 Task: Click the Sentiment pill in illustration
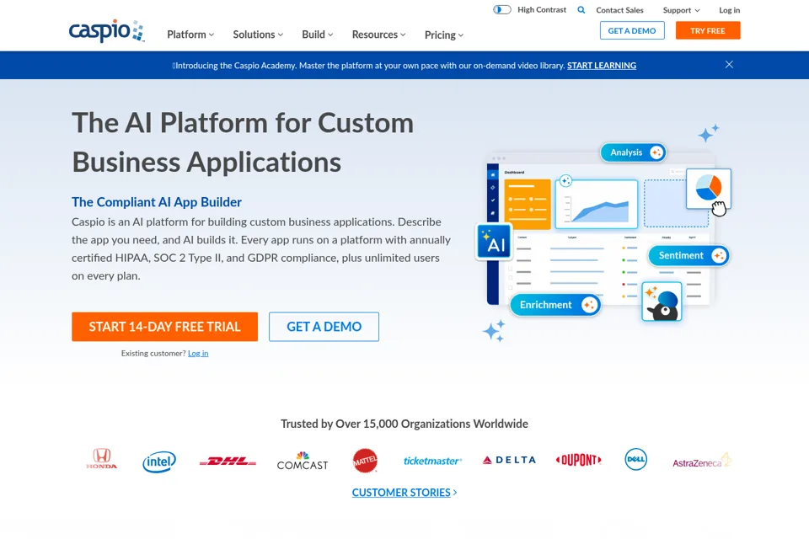[x=688, y=255]
